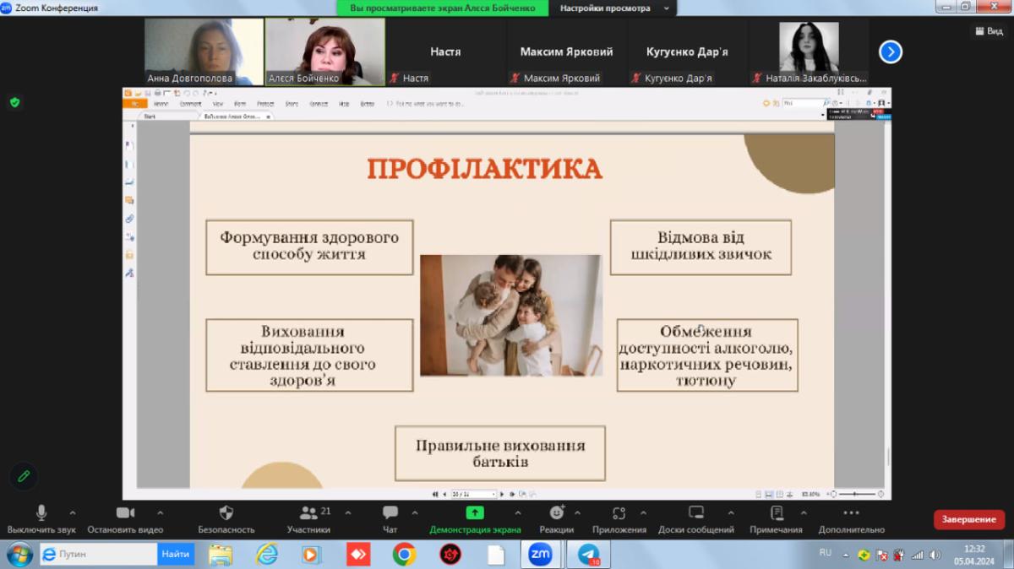Click the green pencil annotation icon
Viewport: 1014px width, 569px height.
click(x=24, y=476)
